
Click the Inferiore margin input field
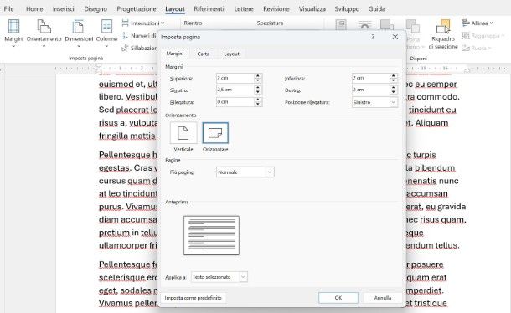tap(370, 78)
